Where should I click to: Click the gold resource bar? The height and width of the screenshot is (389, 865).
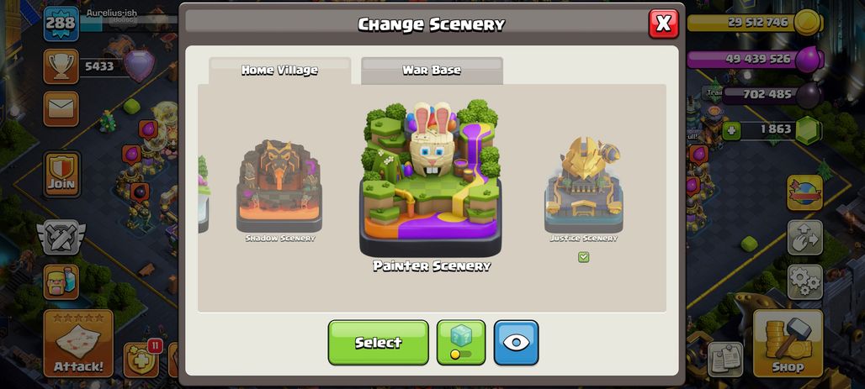[755, 23]
